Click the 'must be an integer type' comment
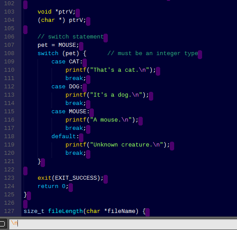 click(x=153, y=53)
